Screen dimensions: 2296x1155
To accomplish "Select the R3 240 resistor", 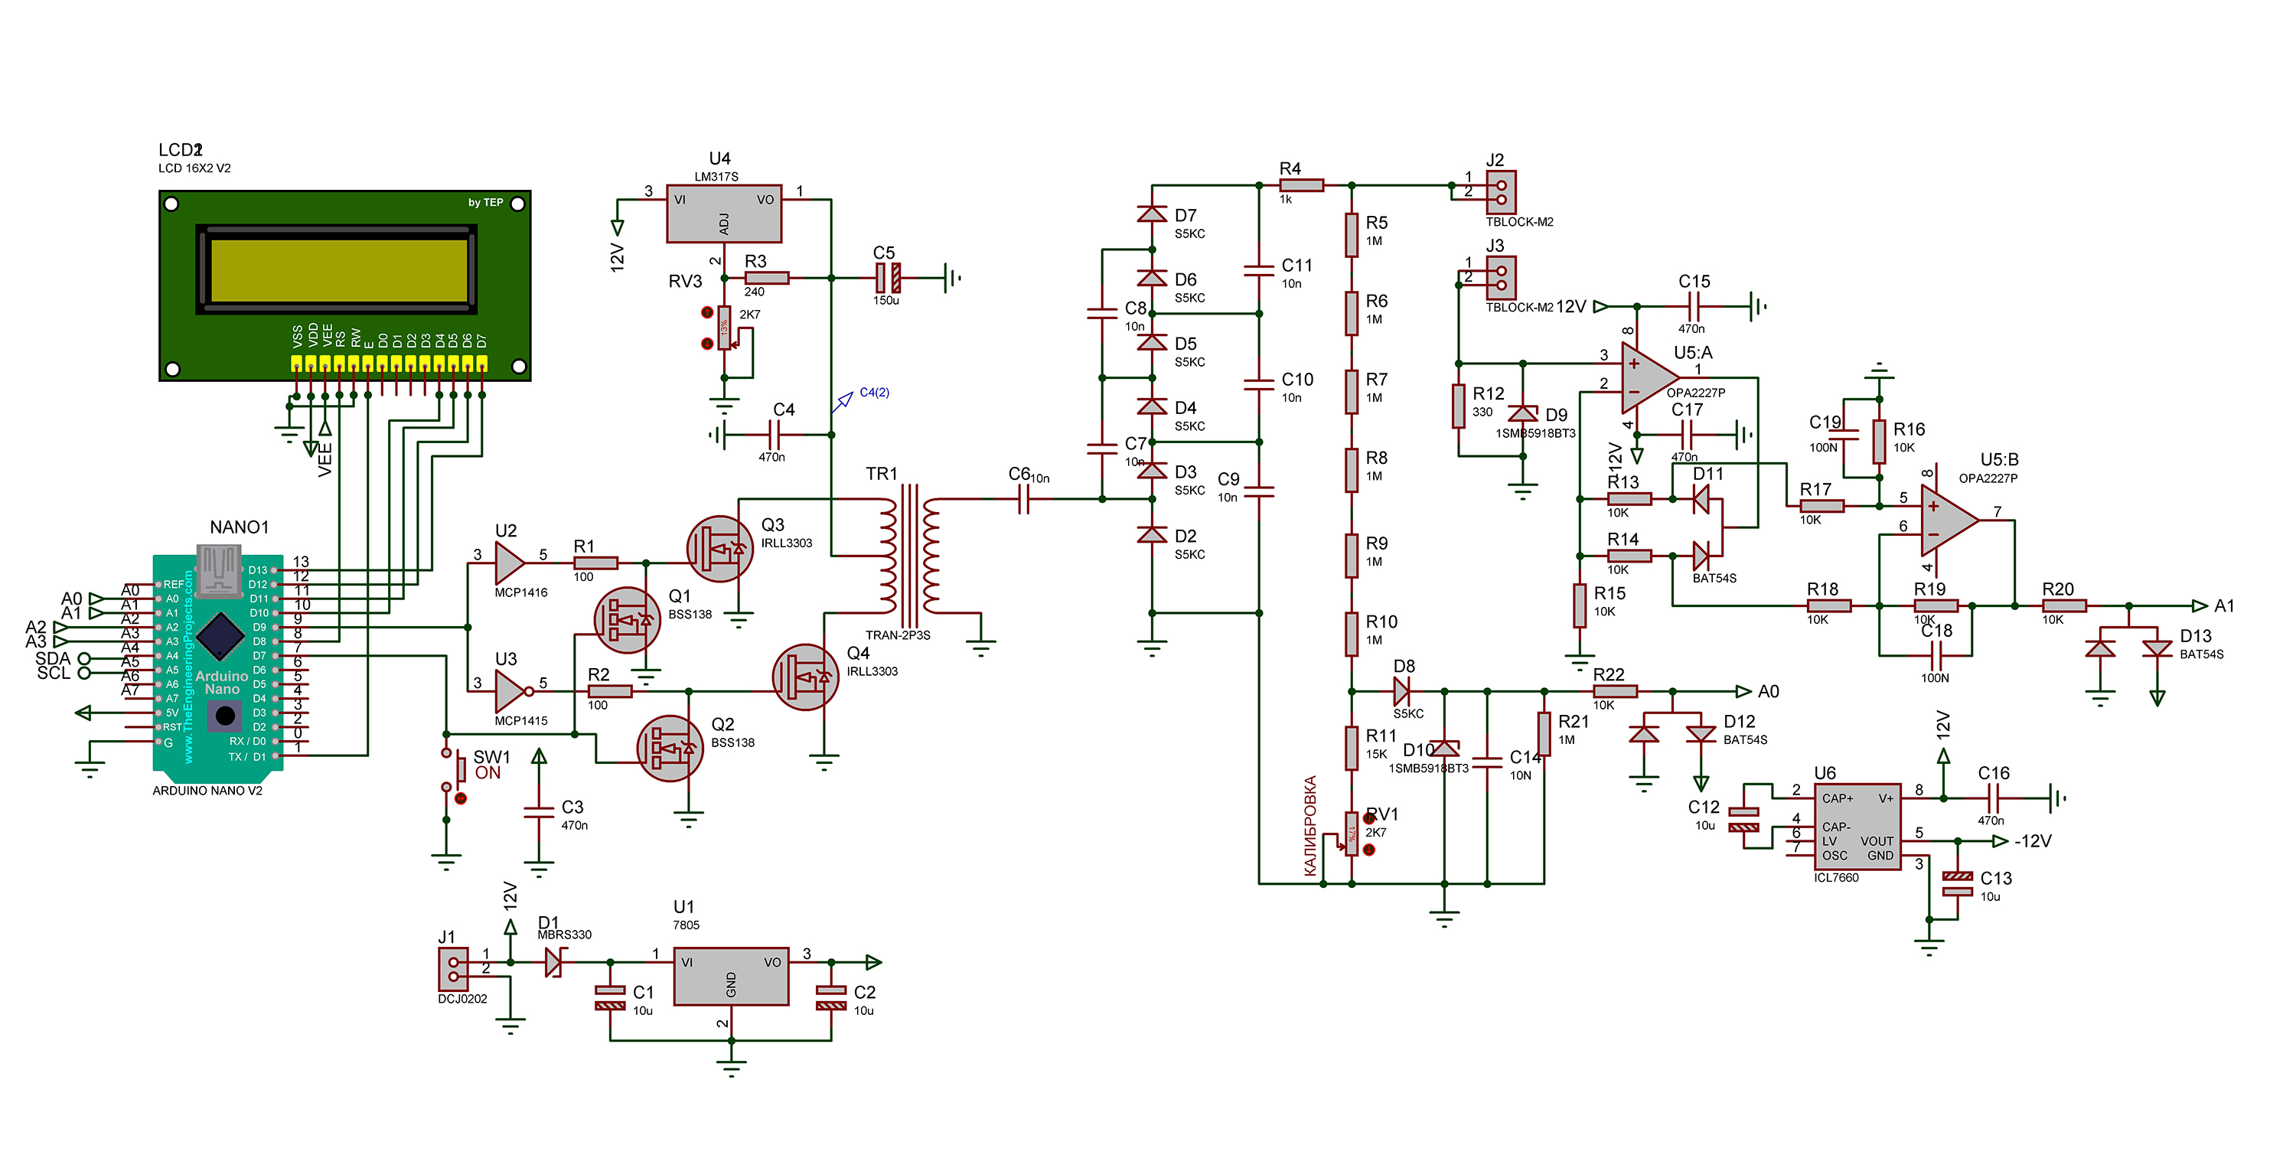I will click(x=767, y=277).
